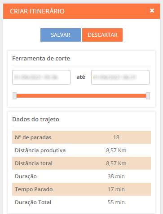Focus the start date input field
163x214 pixels.
41,77
